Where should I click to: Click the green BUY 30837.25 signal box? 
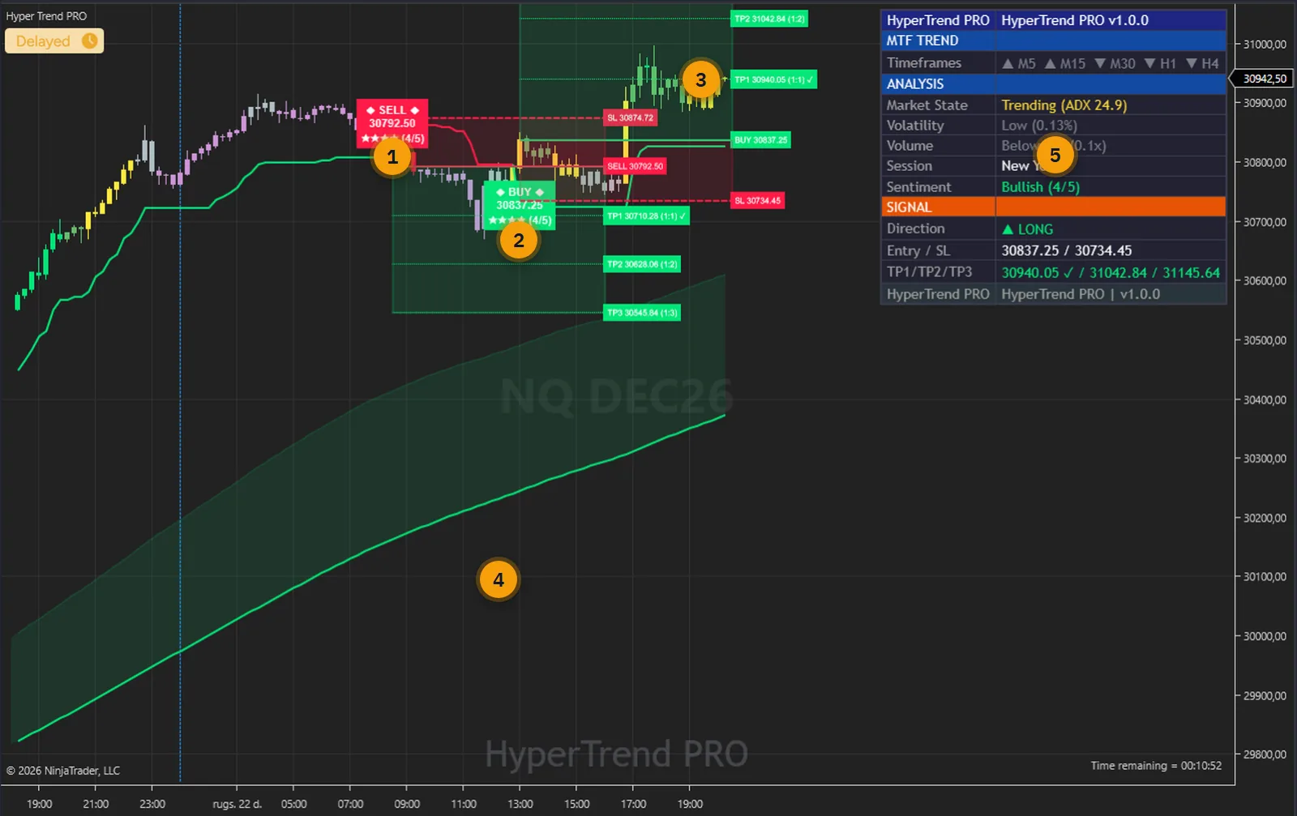tap(520, 206)
